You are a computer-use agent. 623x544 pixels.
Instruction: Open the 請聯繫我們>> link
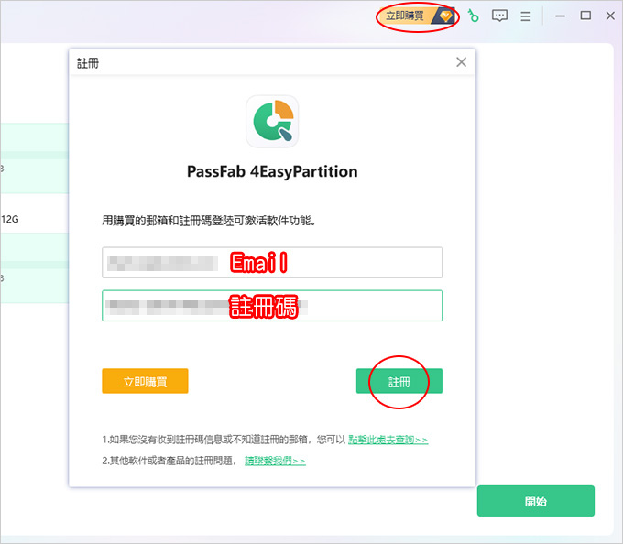point(275,461)
